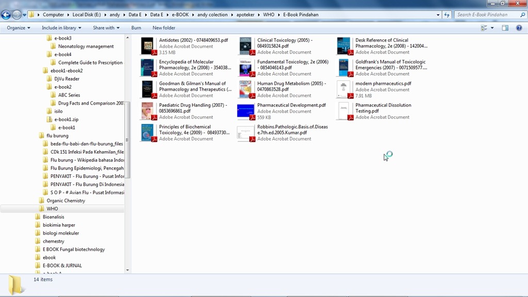The width and height of the screenshot is (528, 297).
Task: Click the navigation pane scrollbar thumb
Action: pos(127,139)
